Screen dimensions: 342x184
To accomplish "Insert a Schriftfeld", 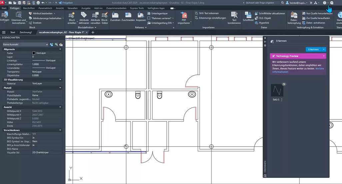I will 248,17.
